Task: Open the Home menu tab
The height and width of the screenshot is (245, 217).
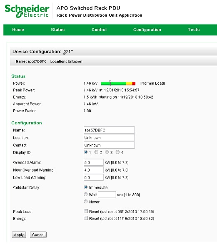Action: point(18,30)
